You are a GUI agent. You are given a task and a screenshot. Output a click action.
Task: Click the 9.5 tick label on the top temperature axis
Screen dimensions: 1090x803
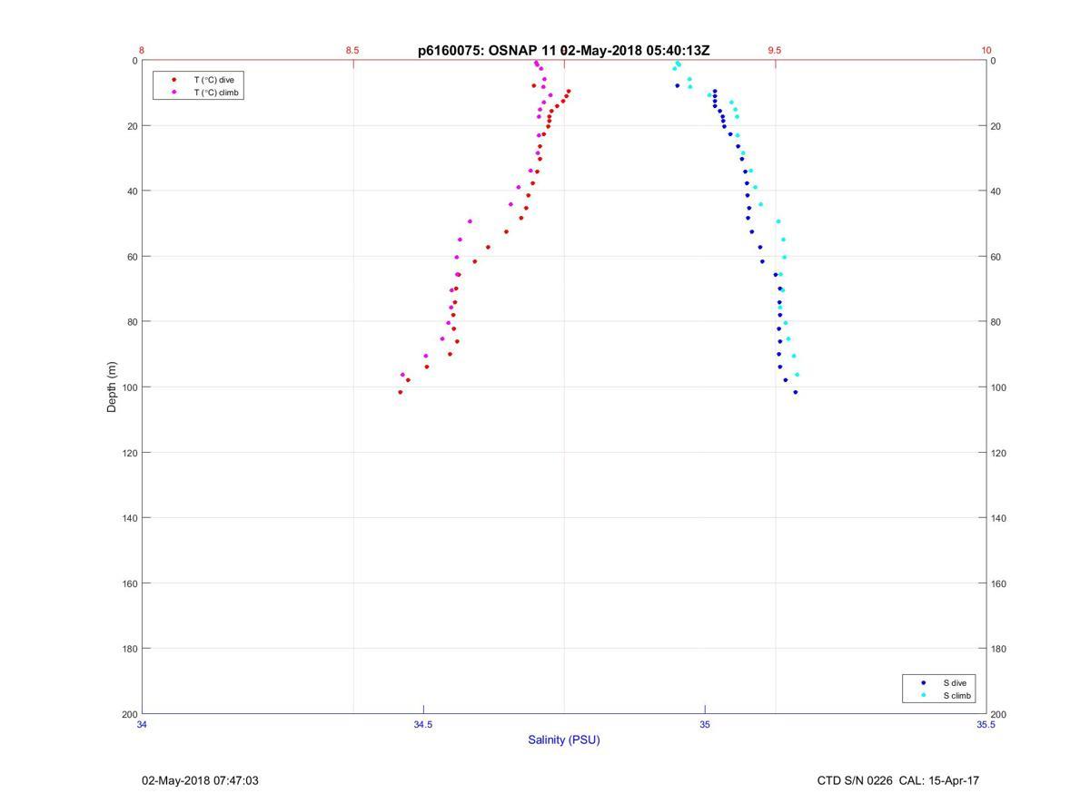coord(774,51)
